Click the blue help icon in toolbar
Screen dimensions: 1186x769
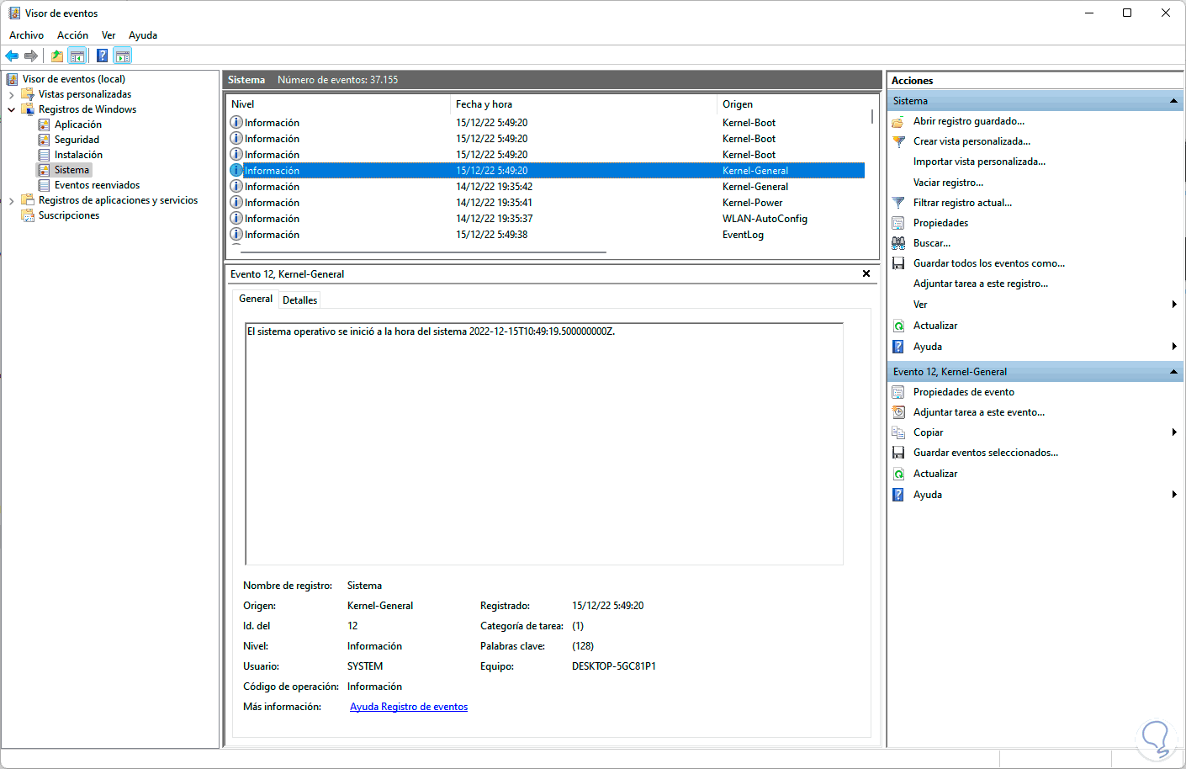[x=102, y=56]
